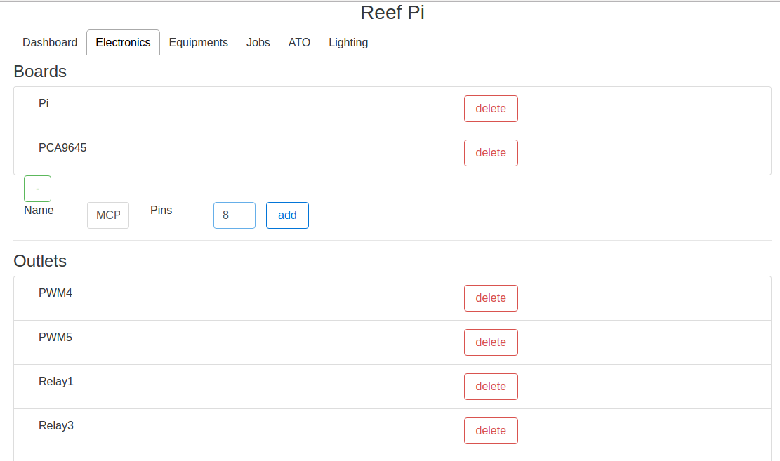Click the Relay1 outlet name
Screen dimensions: 780x461
(56, 382)
